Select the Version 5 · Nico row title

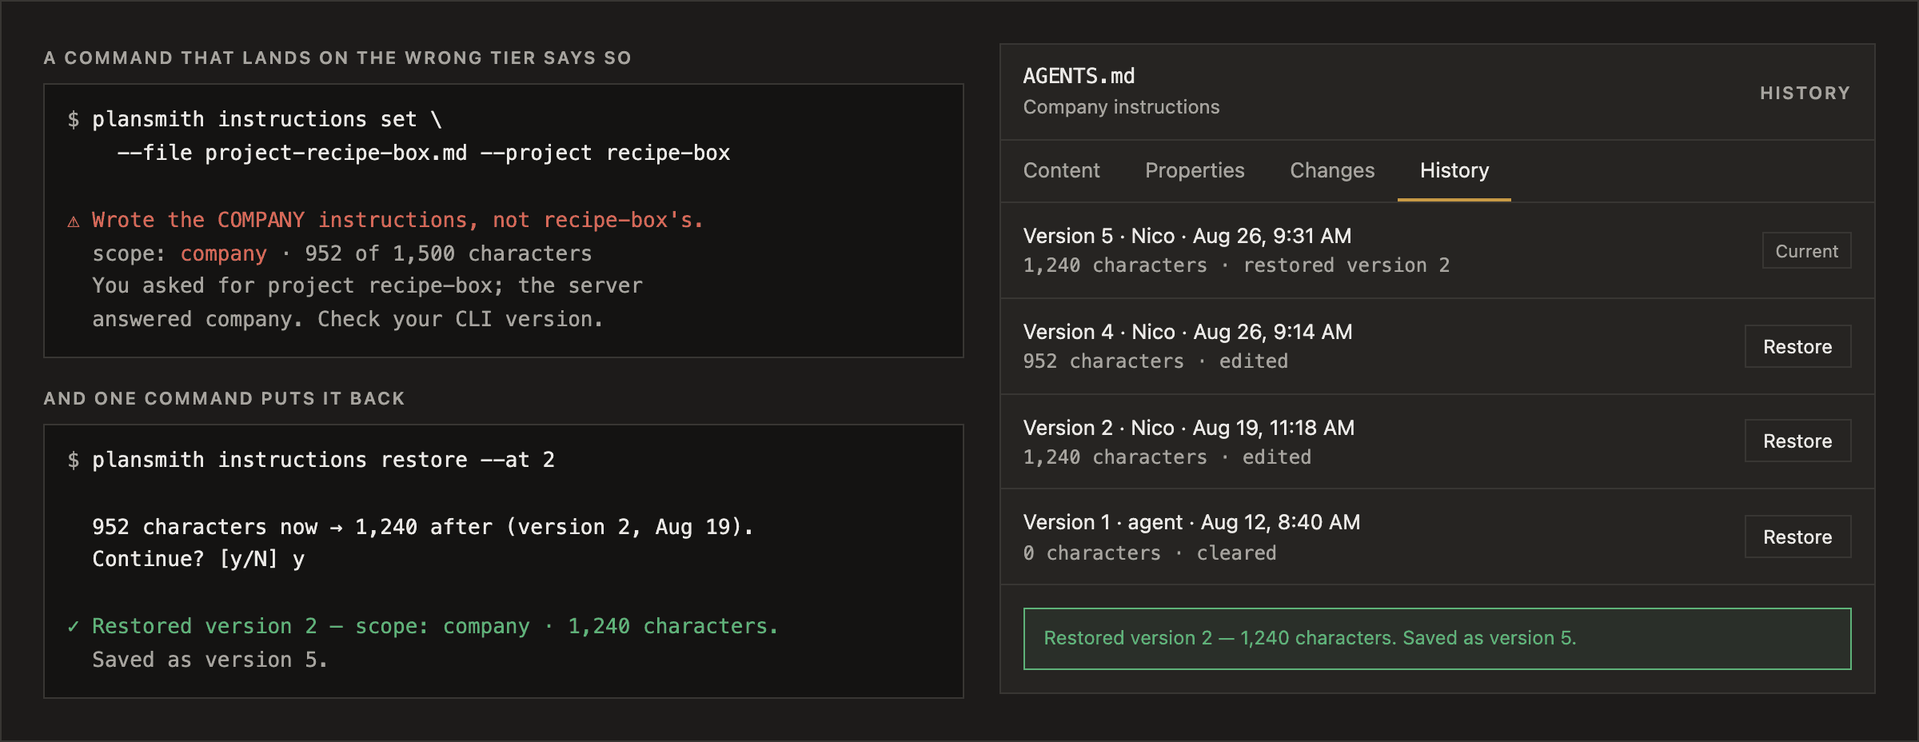coord(1187,236)
